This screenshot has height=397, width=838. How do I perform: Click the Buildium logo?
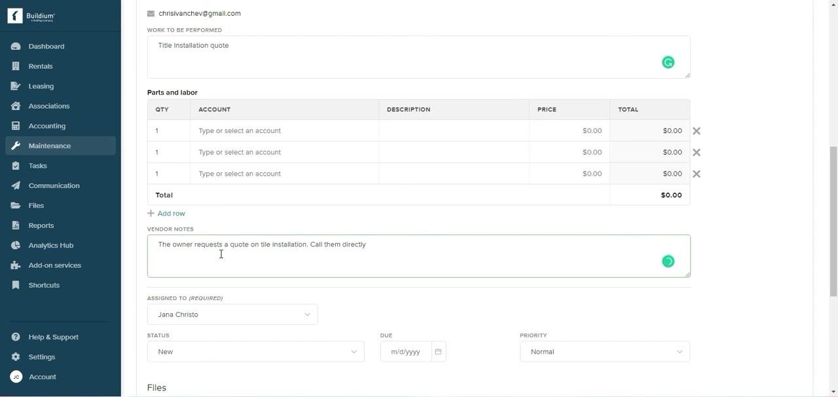[x=31, y=16]
